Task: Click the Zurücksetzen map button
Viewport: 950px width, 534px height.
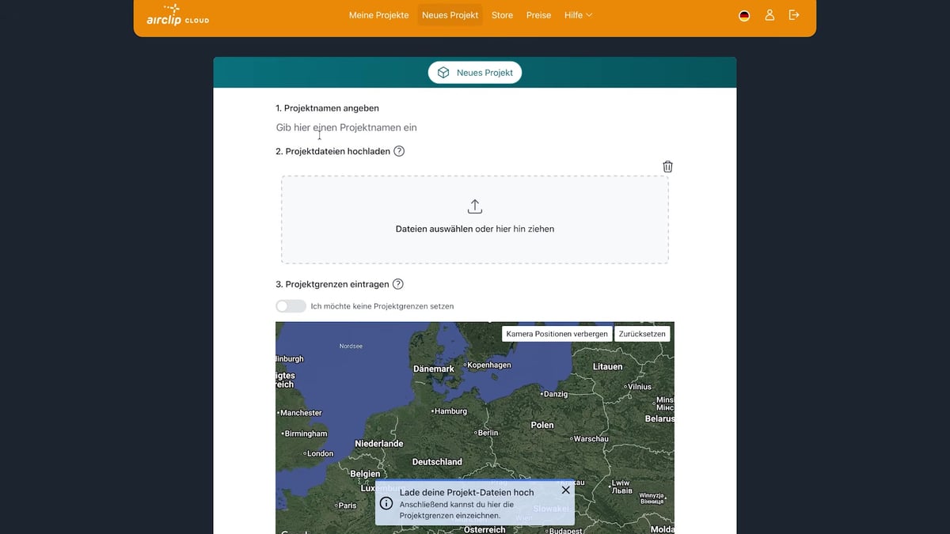Action: tap(642, 334)
